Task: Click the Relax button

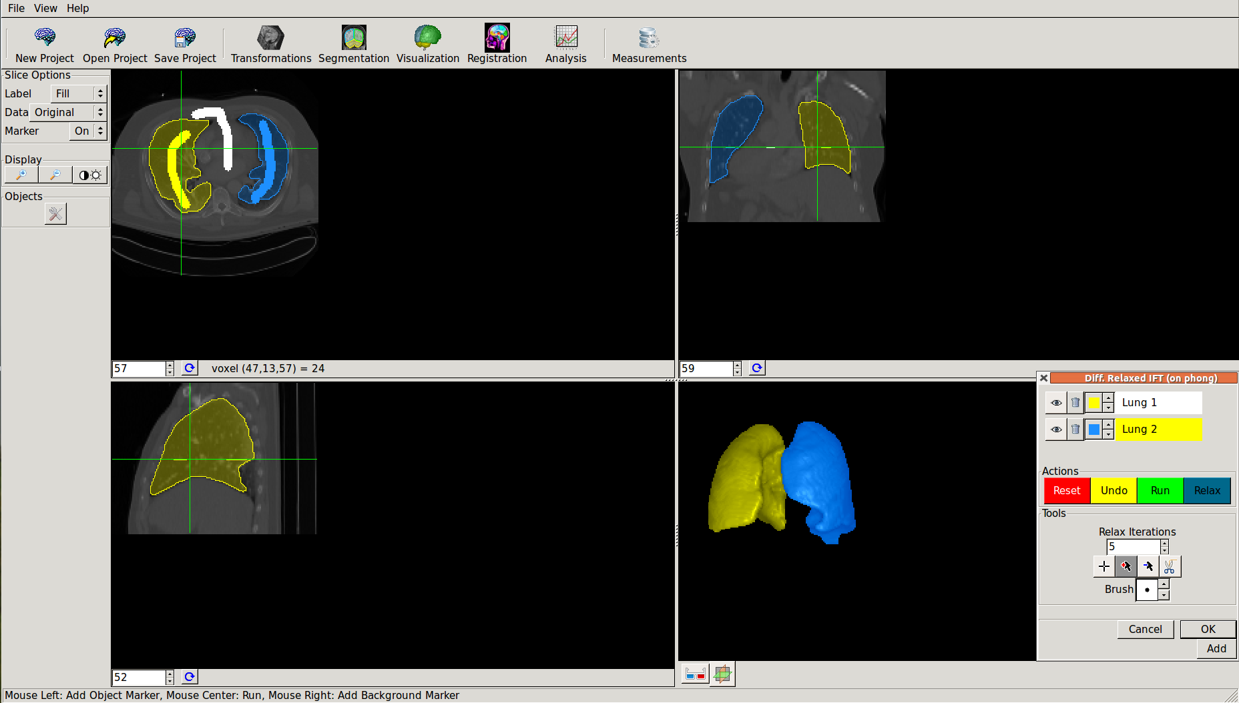Action: click(1207, 490)
